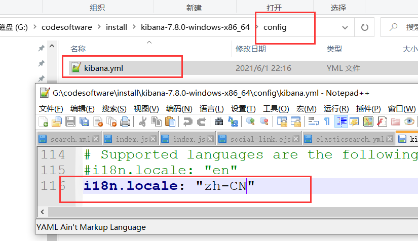Close the social-link.ejs tab

tap(296, 139)
